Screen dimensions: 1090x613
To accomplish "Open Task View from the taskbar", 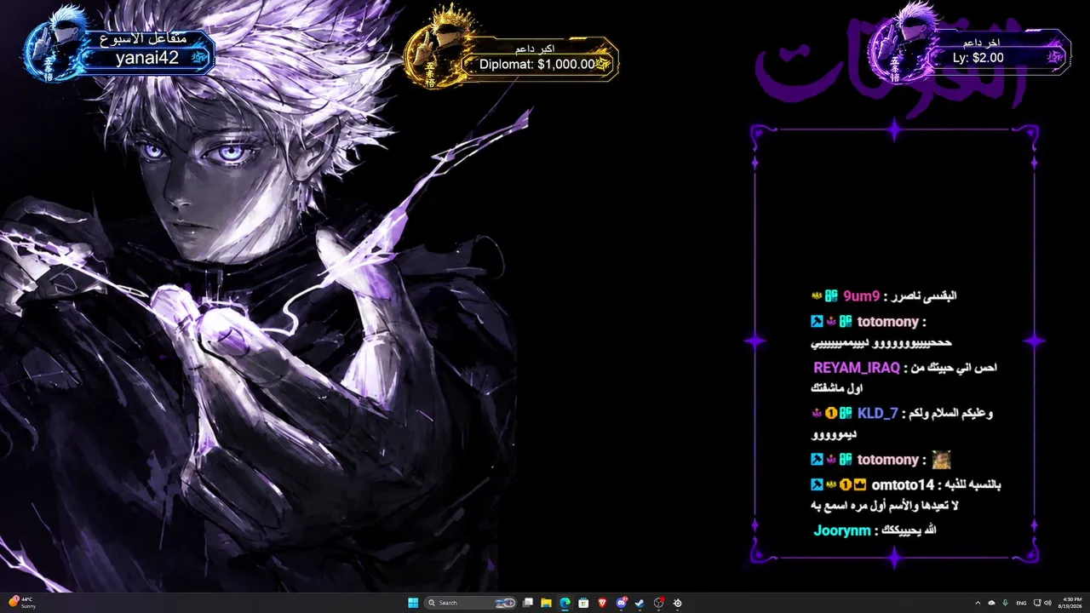I will [x=528, y=603].
